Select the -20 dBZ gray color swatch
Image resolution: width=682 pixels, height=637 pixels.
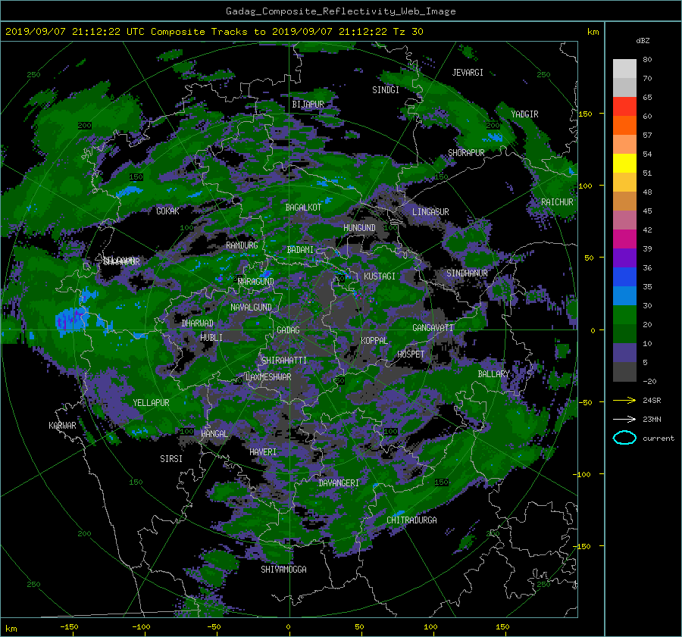(624, 372)
